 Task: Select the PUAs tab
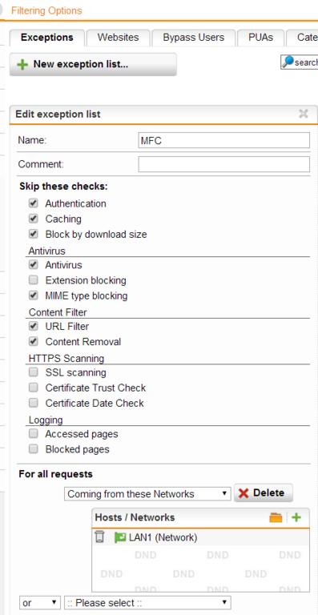point(261,38)
